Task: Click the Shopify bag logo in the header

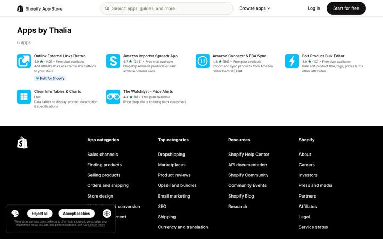Action: click(20, 8)
